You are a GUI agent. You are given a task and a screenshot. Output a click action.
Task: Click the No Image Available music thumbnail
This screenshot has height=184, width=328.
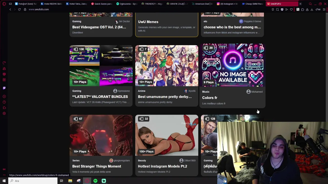pyautogui.click(x=232, y=65)
